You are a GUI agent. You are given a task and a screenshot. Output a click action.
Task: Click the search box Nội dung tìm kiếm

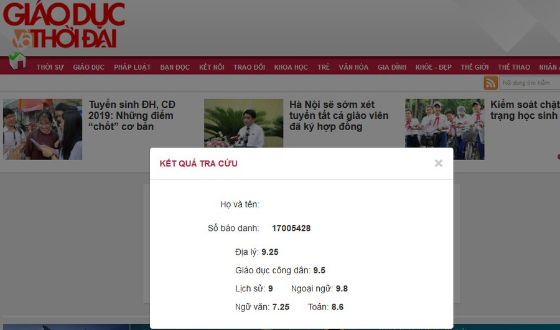(529, 83)
